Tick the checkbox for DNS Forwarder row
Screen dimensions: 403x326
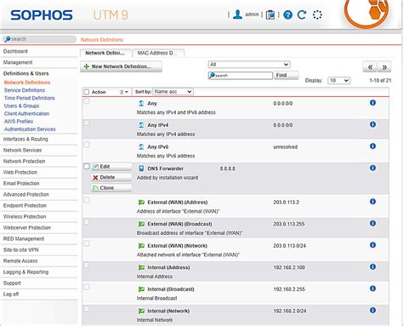click(87, 166)
